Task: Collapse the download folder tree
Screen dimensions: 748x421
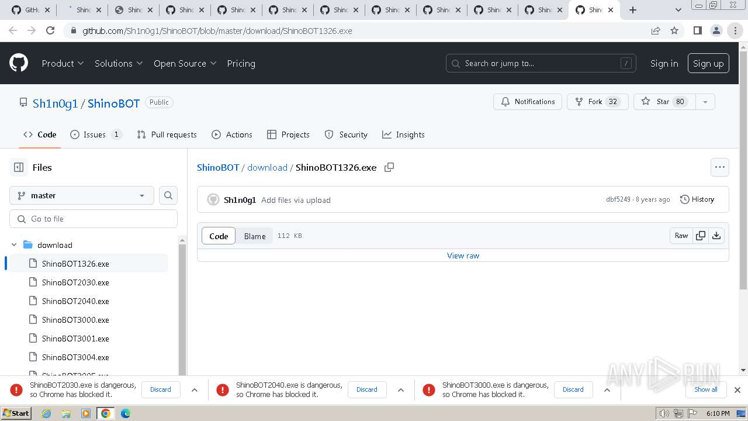Action: (14, 245)
